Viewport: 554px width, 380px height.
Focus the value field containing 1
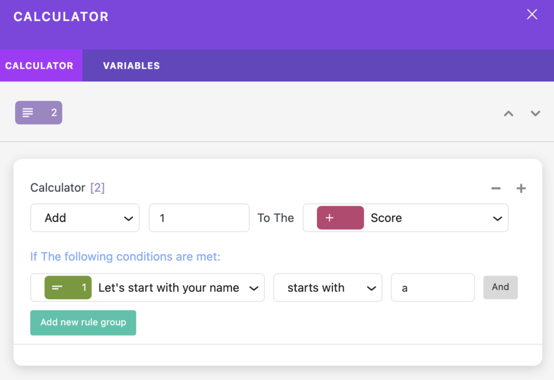pyautogui.click(x=199, y=218)
